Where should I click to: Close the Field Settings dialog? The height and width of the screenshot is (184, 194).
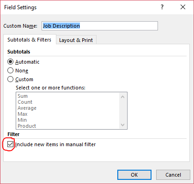pos(183,7)
